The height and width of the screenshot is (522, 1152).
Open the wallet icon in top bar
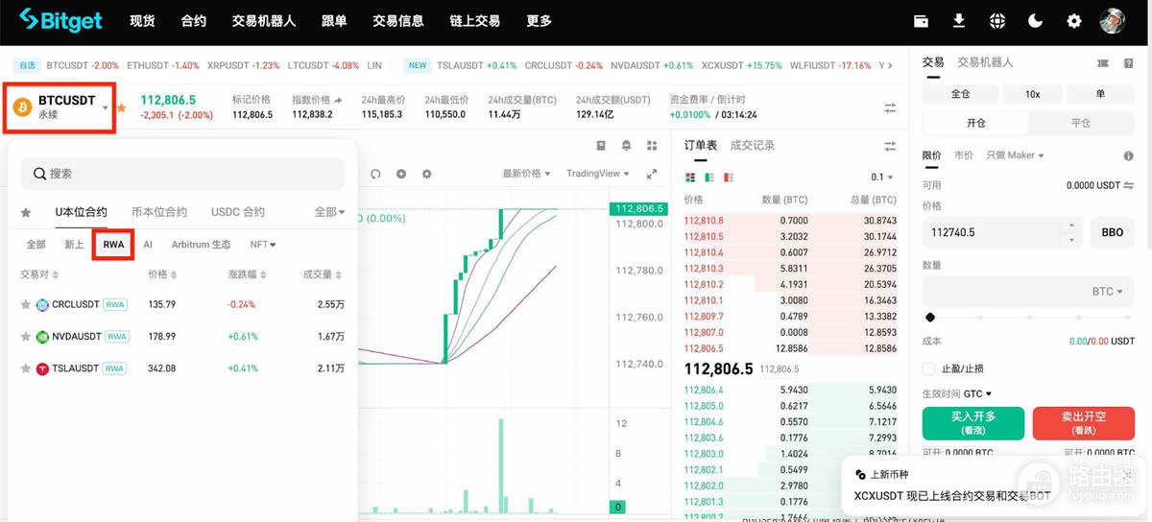tap(921, 20)
